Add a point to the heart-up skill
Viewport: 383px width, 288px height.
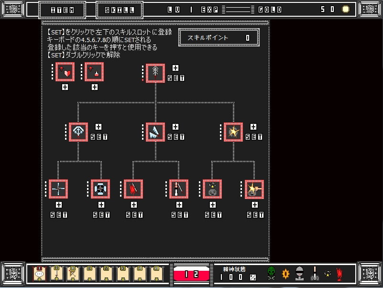65,87
